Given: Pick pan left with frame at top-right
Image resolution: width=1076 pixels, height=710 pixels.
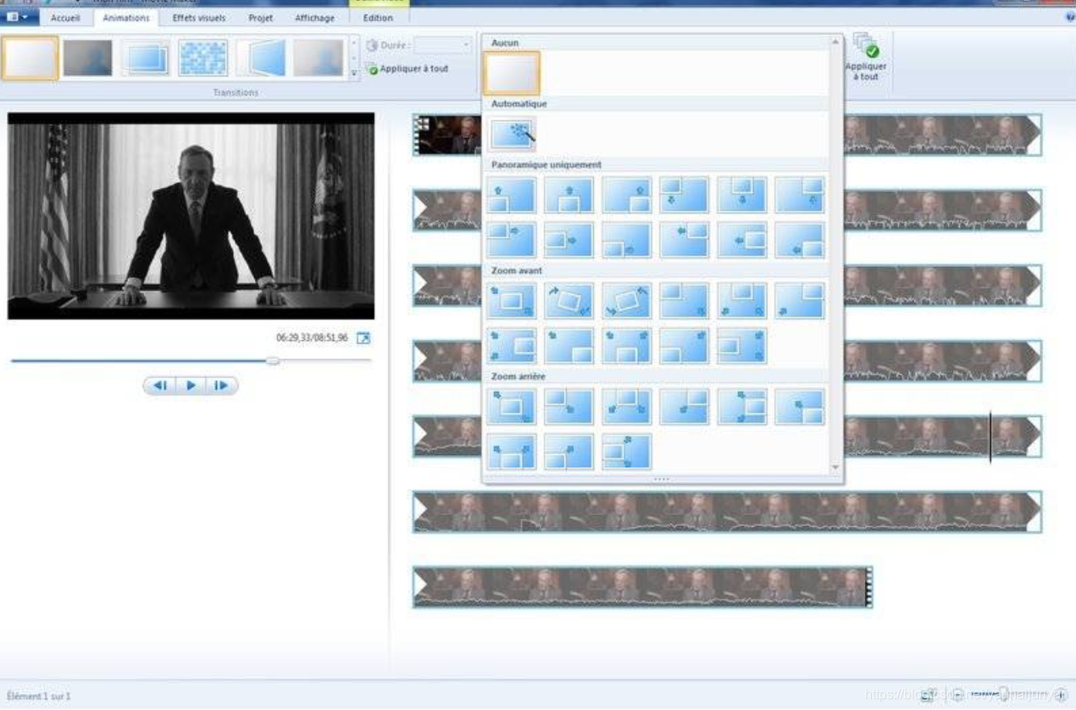Looking at the screenshot, I should [x=685, y=240].
